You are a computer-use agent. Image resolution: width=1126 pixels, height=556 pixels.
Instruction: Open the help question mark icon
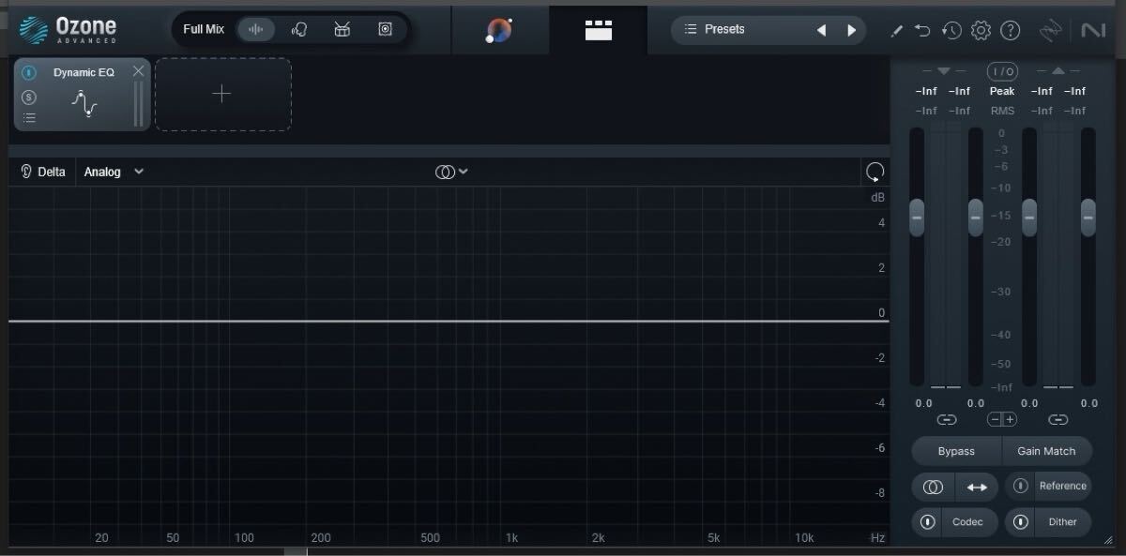tap(1011, 30)
